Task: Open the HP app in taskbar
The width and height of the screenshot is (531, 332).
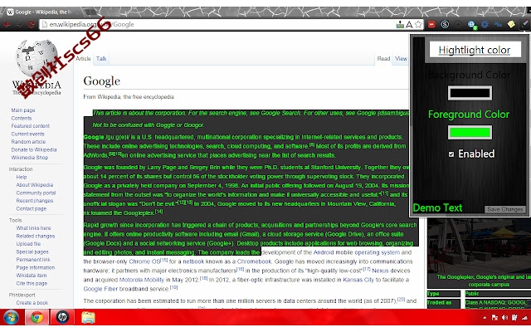Action: tap(62, 317)
